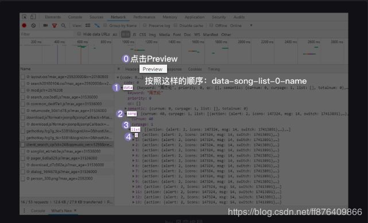Click into the Filter text field

[47, 34]
